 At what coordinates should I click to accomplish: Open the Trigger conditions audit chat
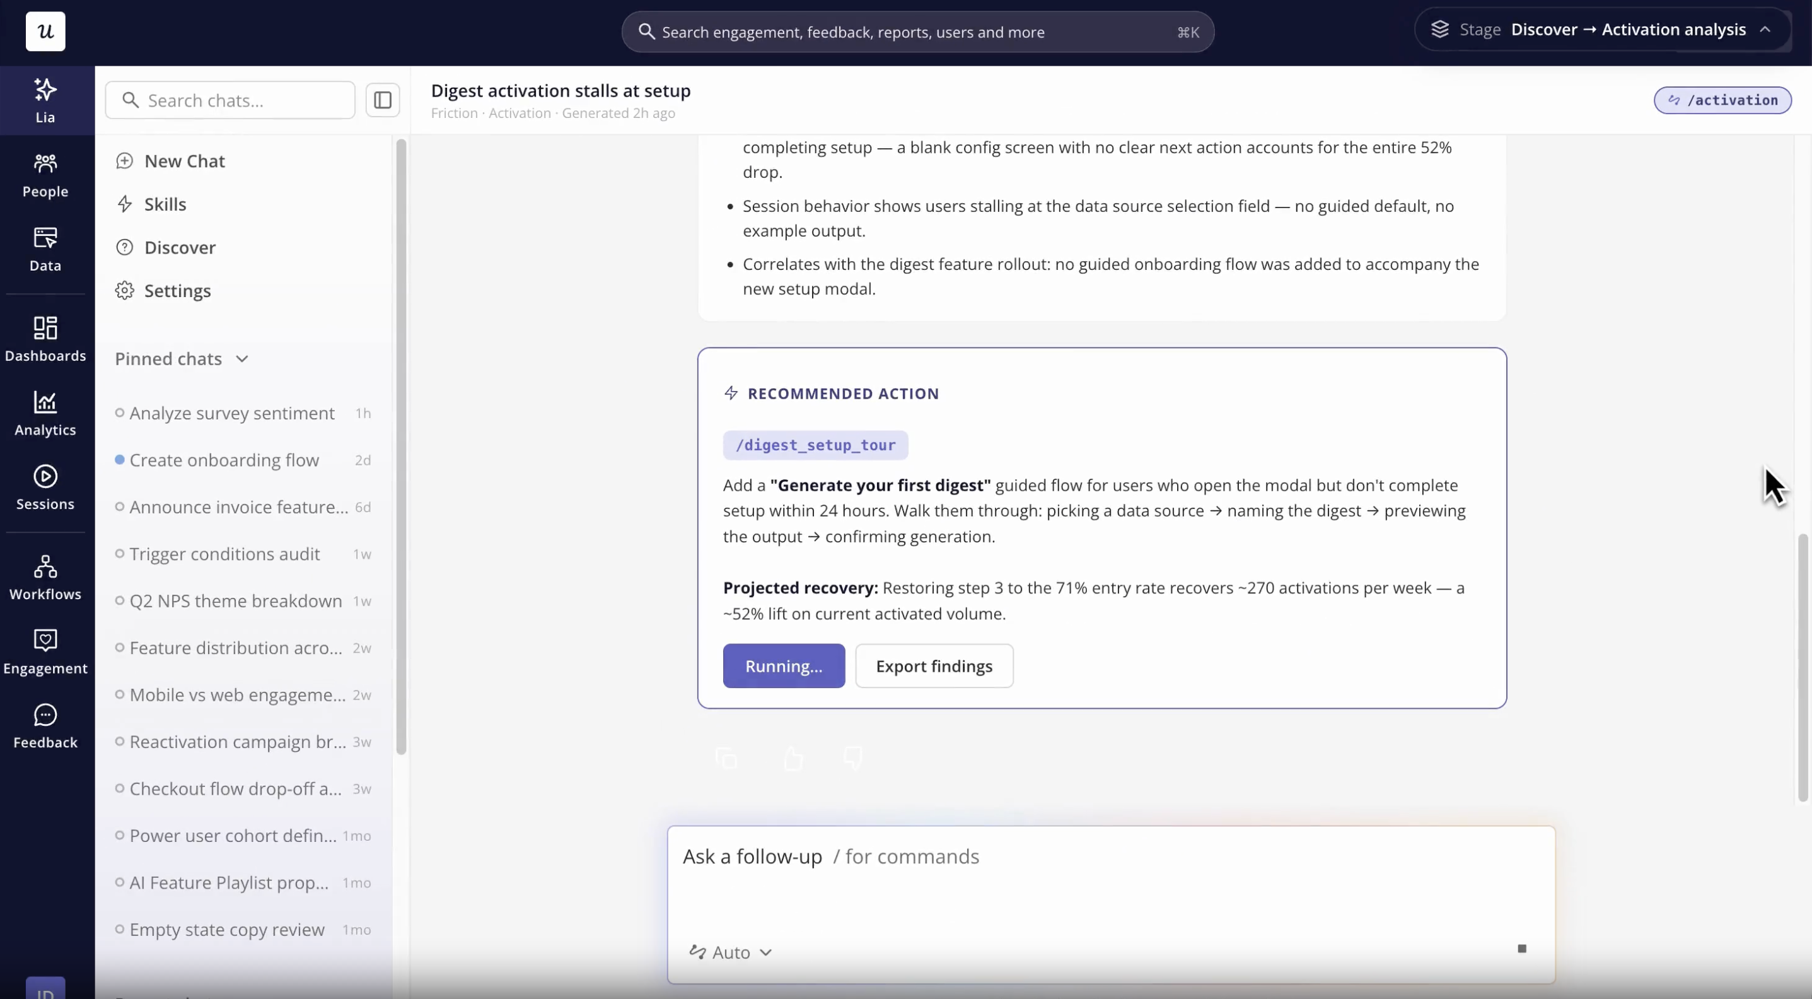tap(243, 554)
